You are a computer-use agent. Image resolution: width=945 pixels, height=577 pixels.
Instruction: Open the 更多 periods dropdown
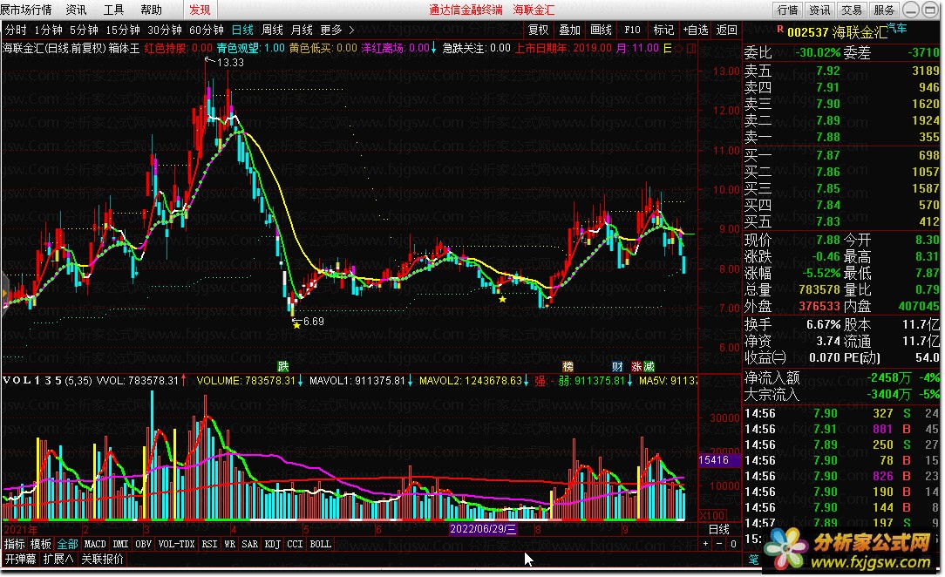(x=331, y=30)
